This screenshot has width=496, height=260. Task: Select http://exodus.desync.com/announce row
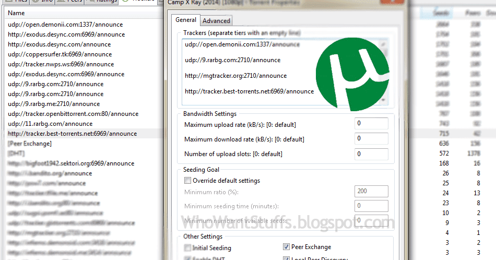(x=59, y=44)
